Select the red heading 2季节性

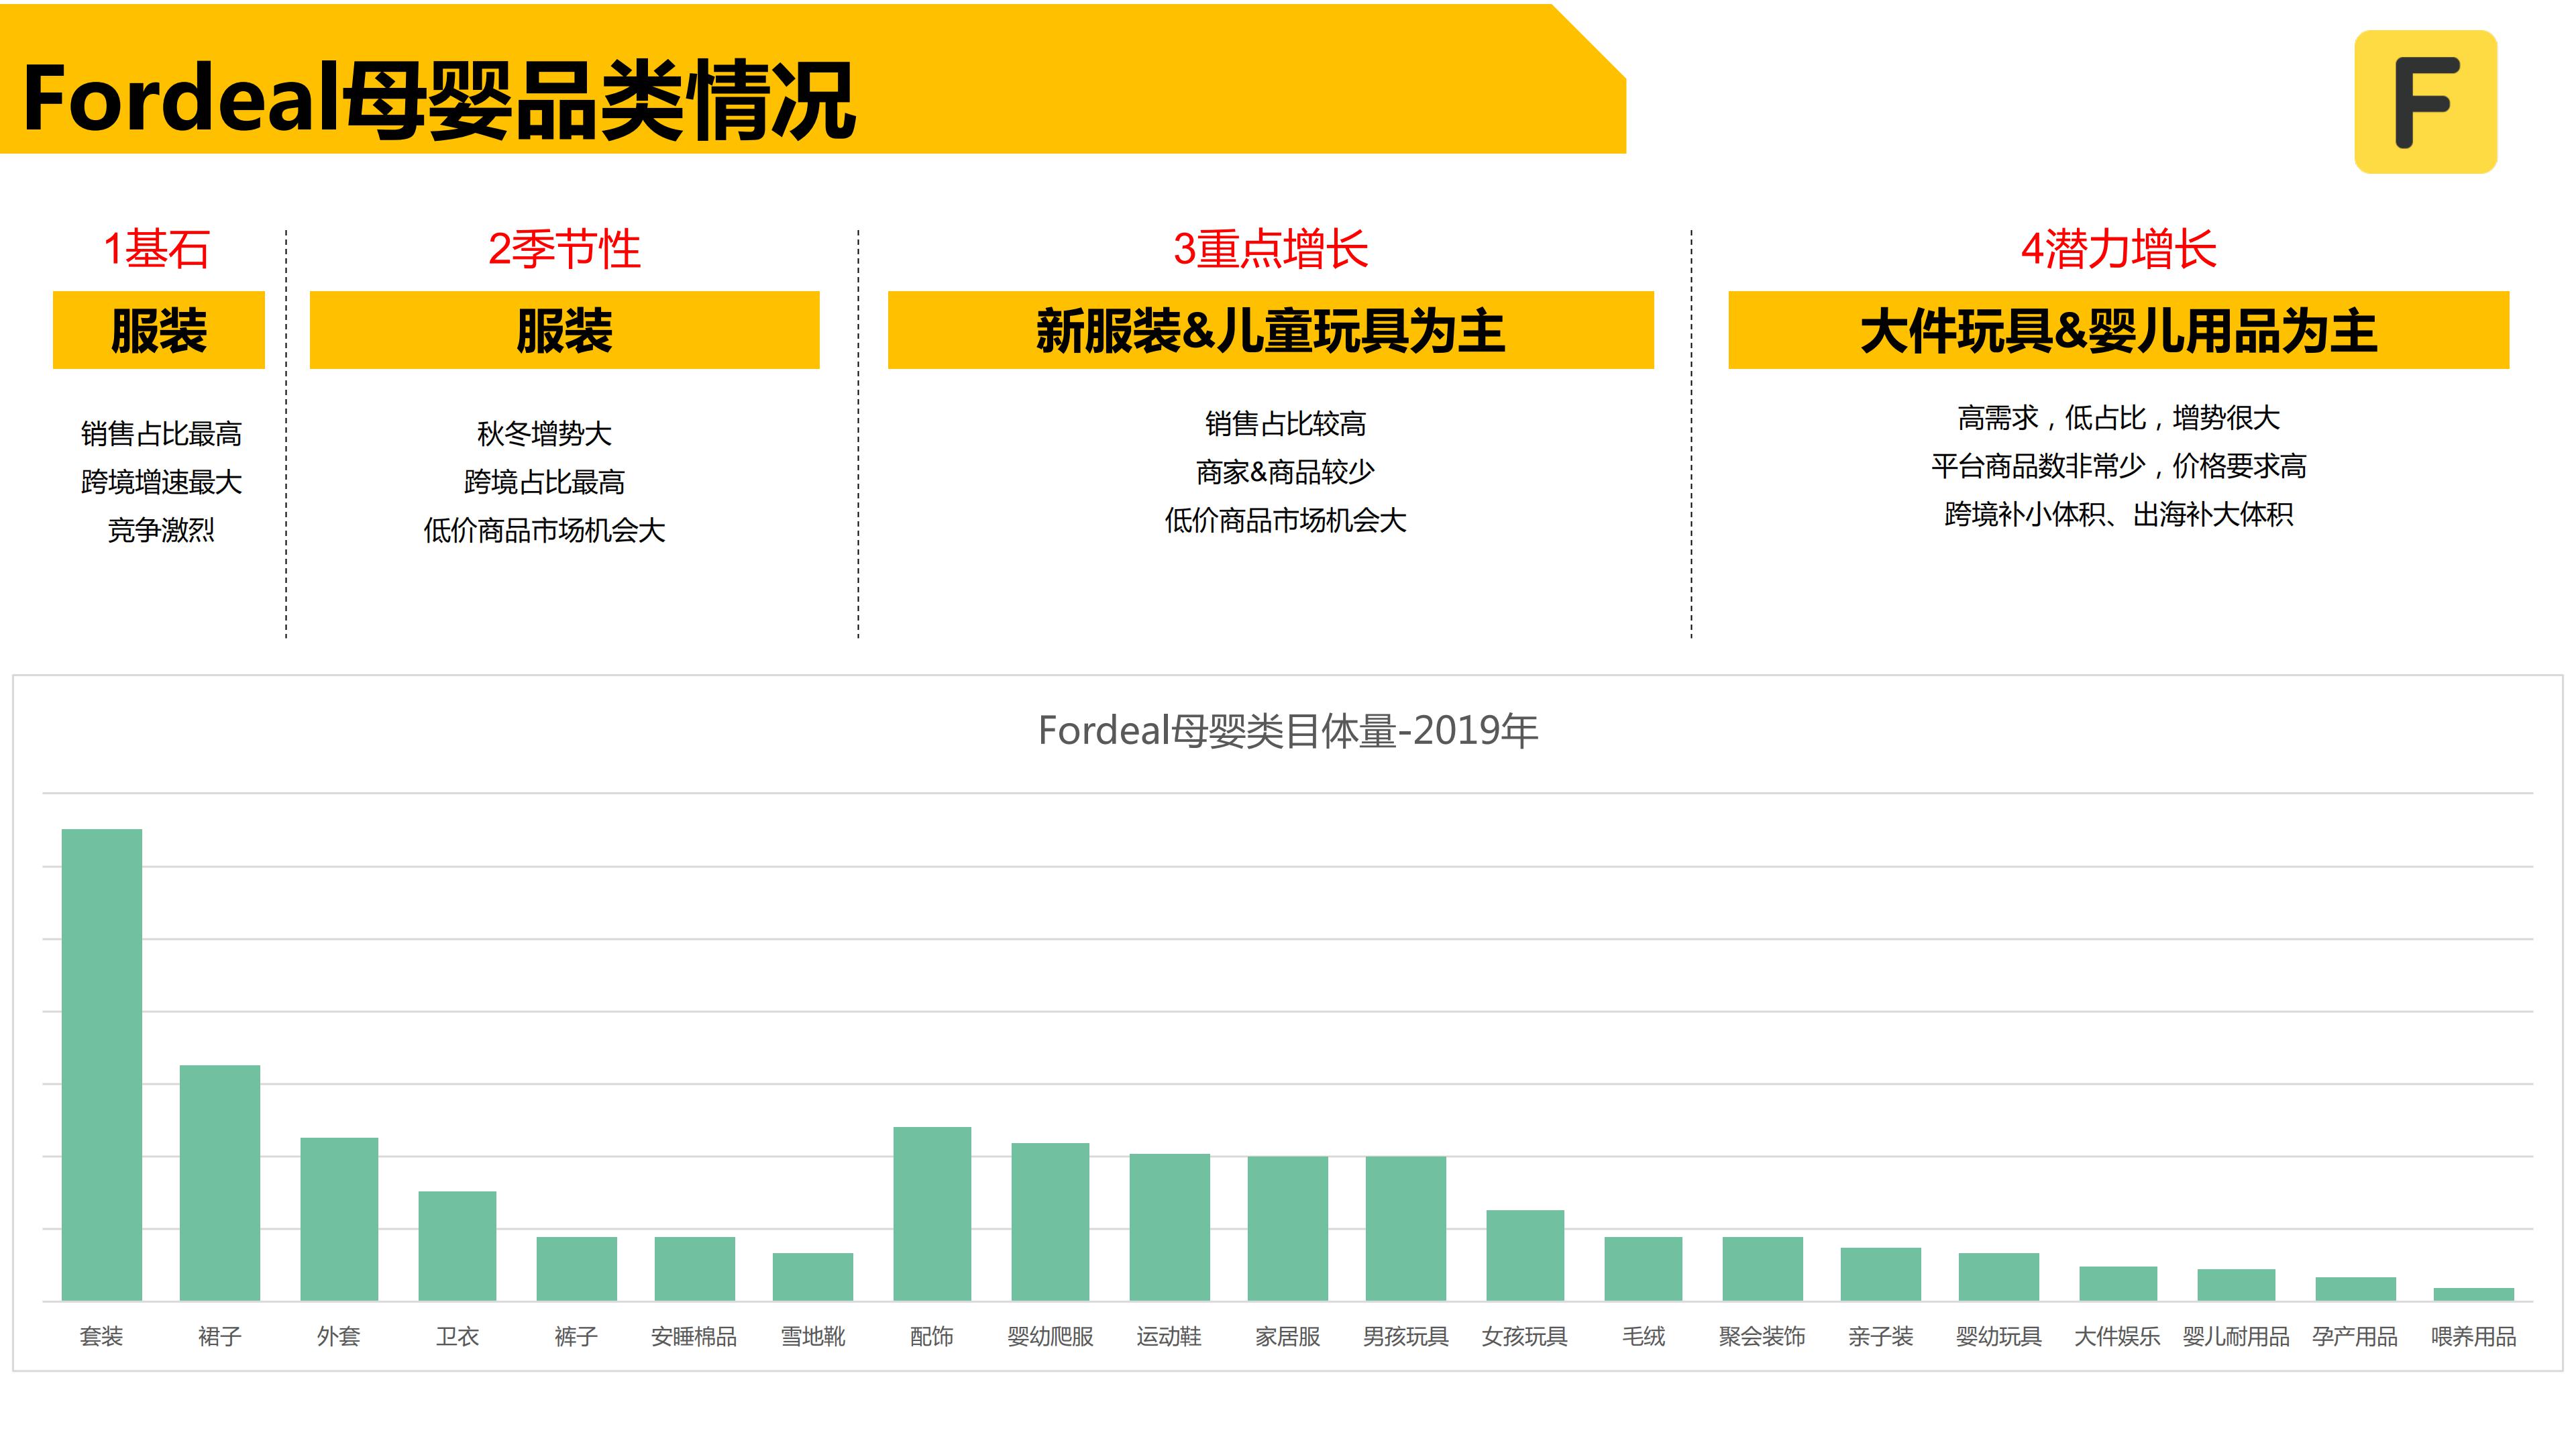click(564, 249)
